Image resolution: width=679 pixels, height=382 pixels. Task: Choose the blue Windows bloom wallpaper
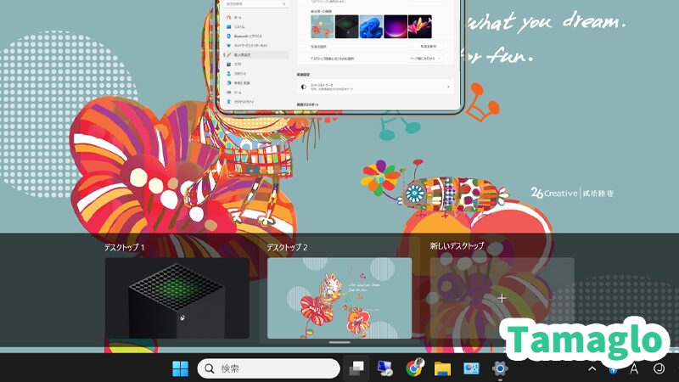pos(371,26)
